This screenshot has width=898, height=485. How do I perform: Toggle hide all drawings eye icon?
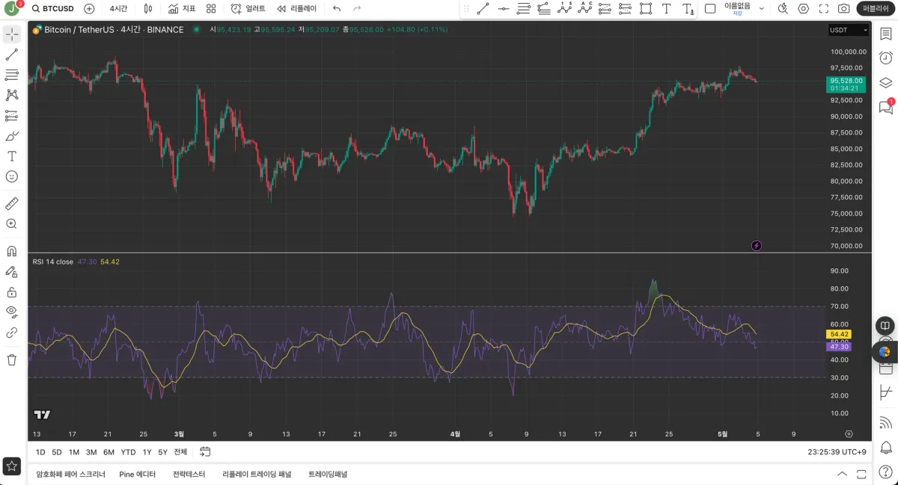click(12, 312)
